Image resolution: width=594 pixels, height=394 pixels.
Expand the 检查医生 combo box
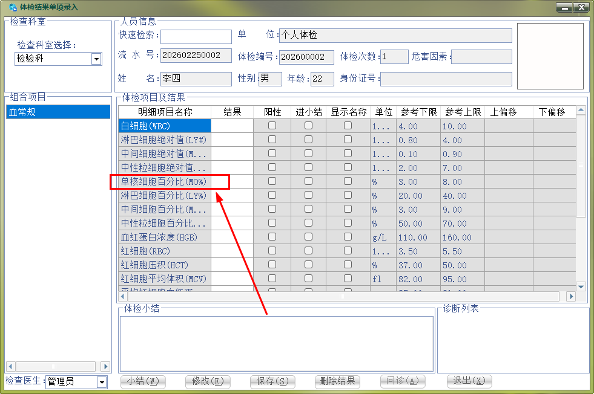tap(102, 382)
